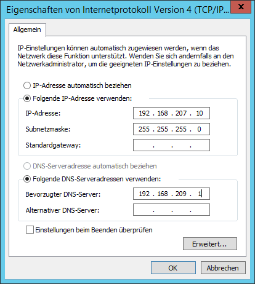255x284 pixels.
Task: Confirm settings with the OK button
Action: 173,268
